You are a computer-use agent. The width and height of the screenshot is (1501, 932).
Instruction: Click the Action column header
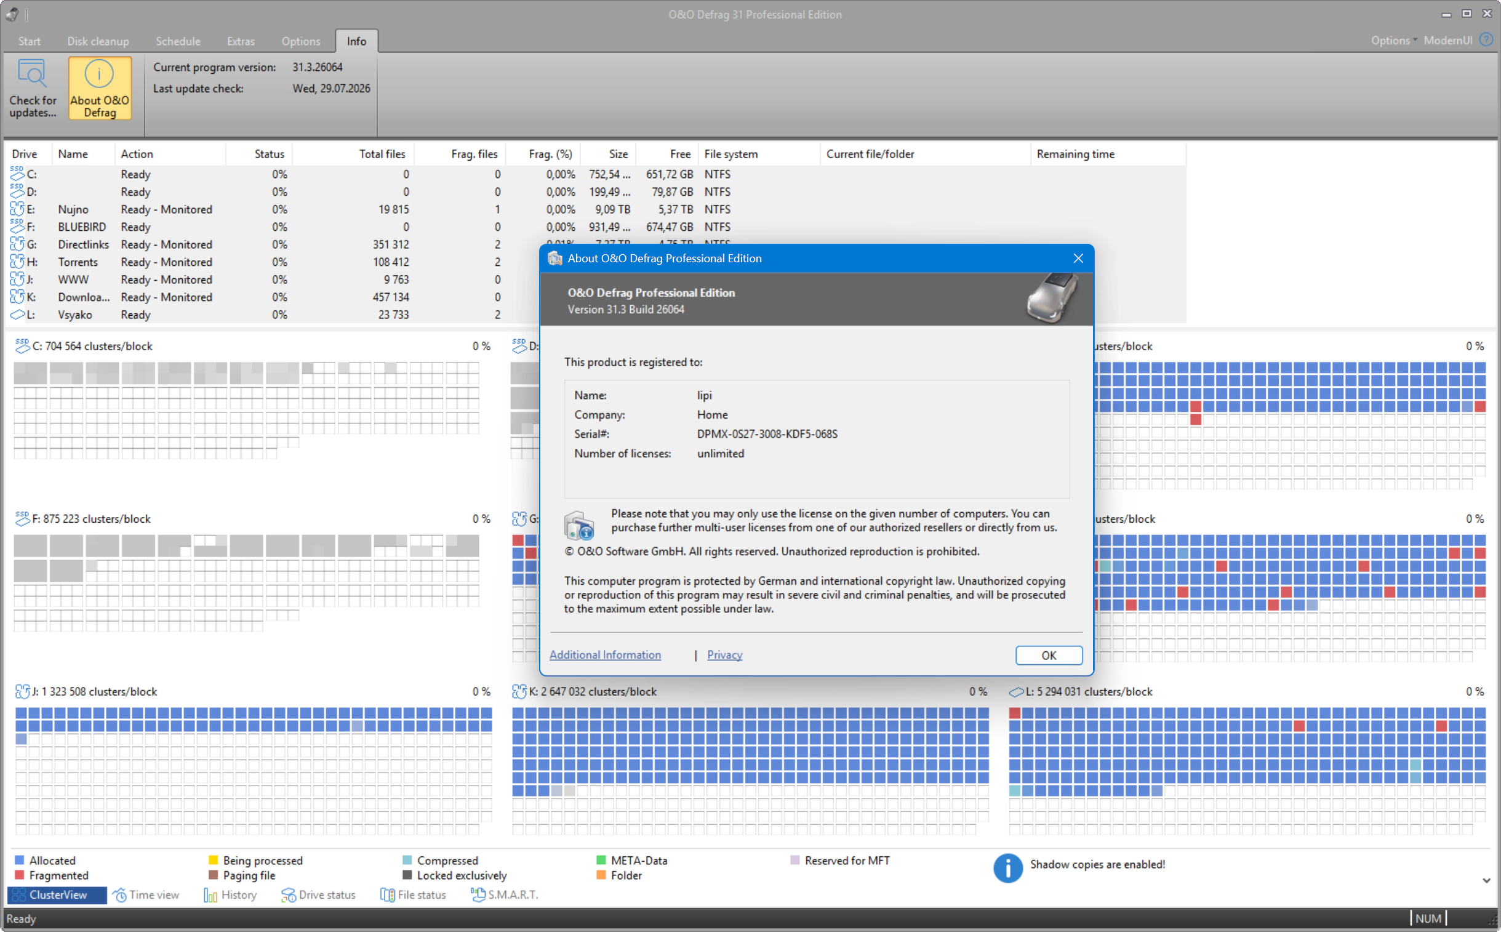pyautogui.click(x=170, y=154)
